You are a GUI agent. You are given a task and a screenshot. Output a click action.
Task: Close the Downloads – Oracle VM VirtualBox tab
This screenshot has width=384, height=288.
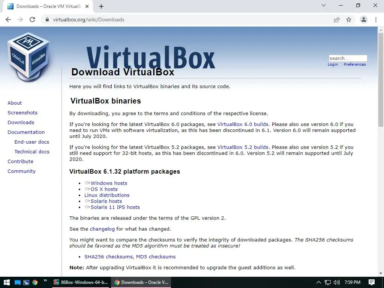click(87, 6)
